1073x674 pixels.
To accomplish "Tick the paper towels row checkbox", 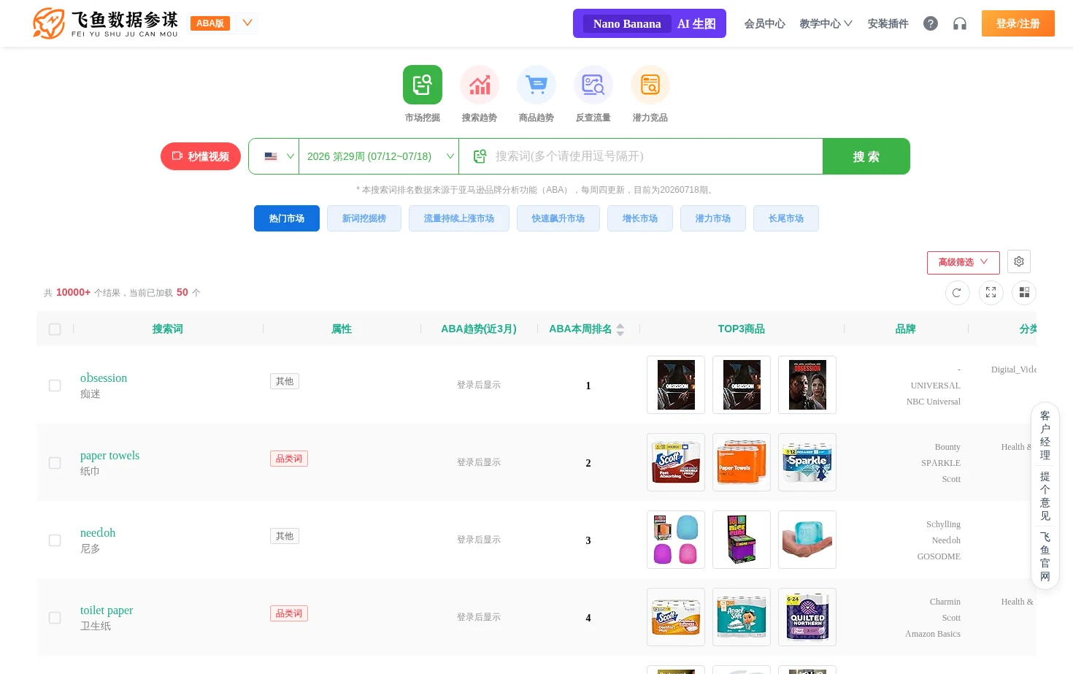I will point(55,463).
